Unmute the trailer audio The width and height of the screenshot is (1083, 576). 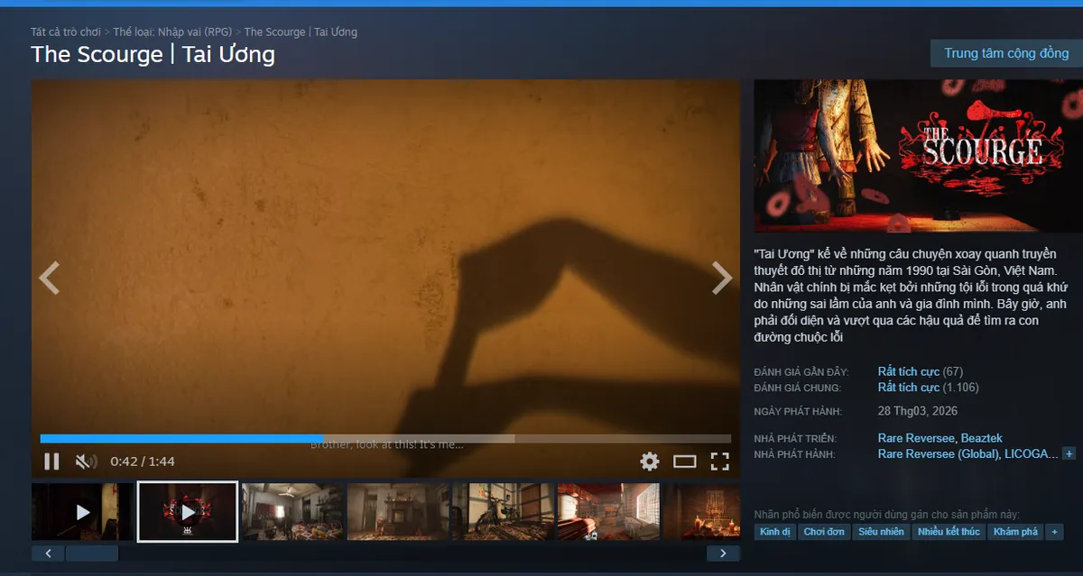point(86,462)
